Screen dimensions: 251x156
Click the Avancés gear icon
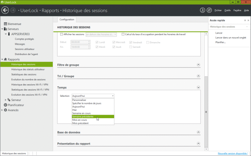(x=5, y=110)
